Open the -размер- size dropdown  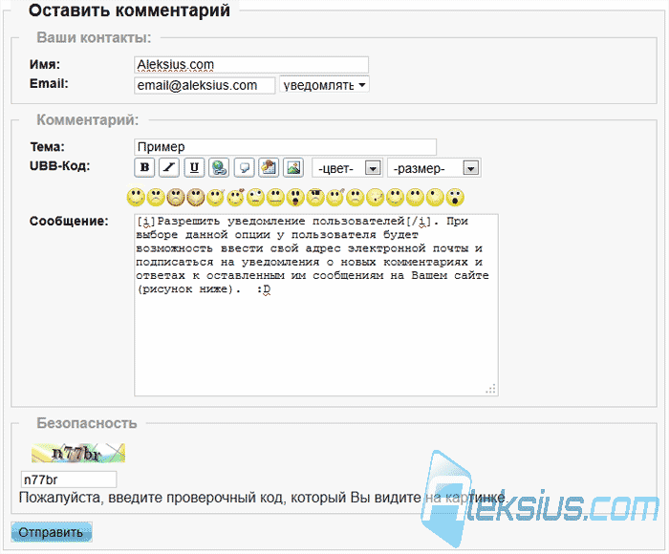tap(434, 168)
